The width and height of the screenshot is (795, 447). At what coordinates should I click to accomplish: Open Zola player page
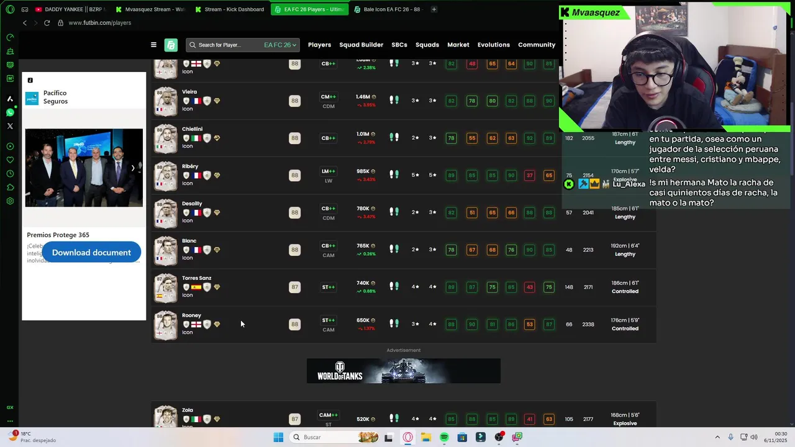pos(188,410)
